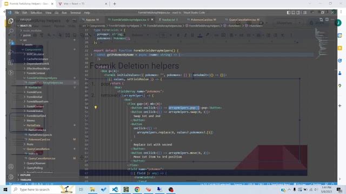
Task: Switch to the Navbar.tsx editor tab
Action: [x=168, y=19]
